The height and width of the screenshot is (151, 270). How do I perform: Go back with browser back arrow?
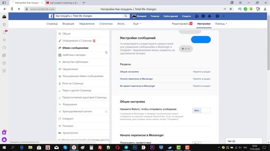click(x=5, y=9)
